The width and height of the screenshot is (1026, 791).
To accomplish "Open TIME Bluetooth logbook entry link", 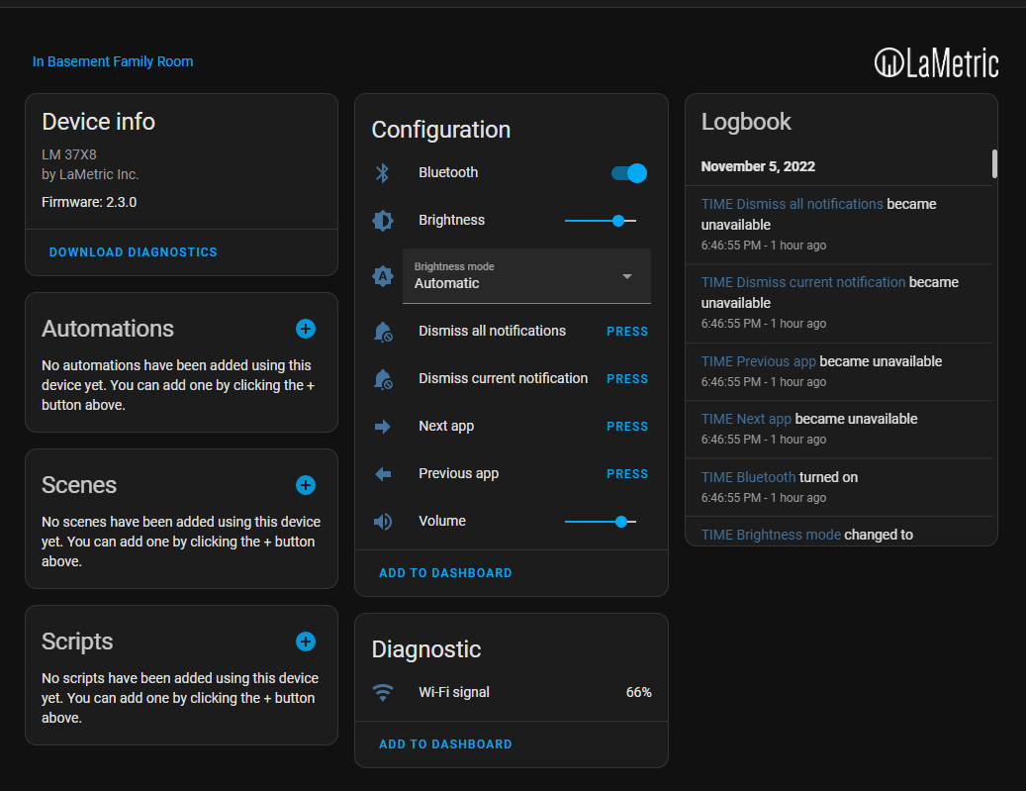I will point(748,477).
